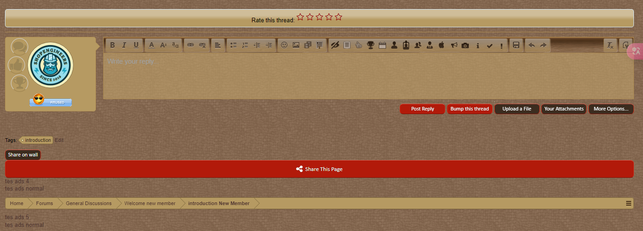Click the info 'i' toolbar icon
The width and height of the screenshot is (643, 231).
coord(477,45)
